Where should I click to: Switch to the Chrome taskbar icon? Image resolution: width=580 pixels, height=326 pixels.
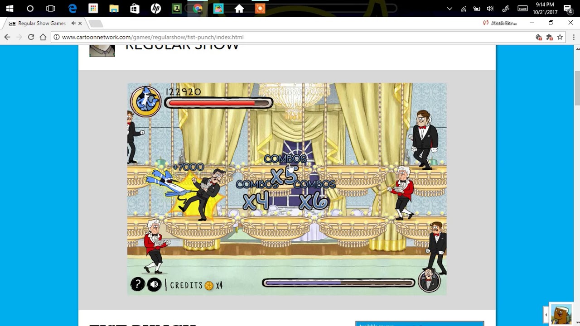point(198,8)
